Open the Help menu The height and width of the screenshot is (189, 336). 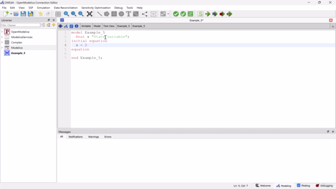coord(140,8)
